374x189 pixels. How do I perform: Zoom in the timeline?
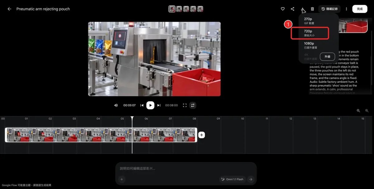point(367,111)
